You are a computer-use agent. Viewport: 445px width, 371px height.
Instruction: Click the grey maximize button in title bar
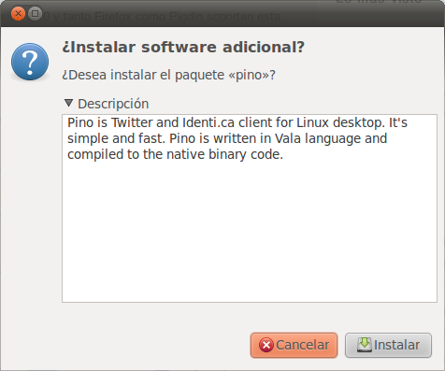36,14
